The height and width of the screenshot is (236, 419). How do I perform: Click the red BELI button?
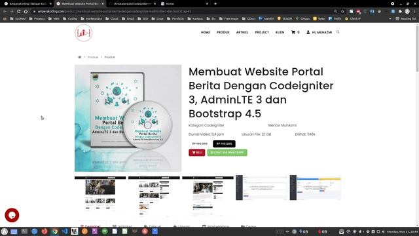[x=196, y=153]
